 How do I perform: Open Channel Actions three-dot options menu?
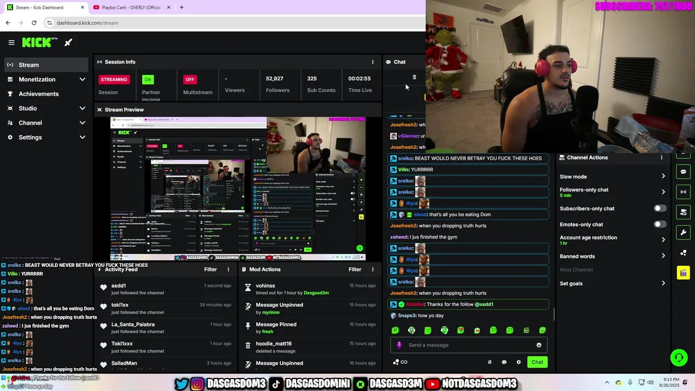(x=661, y=157)
